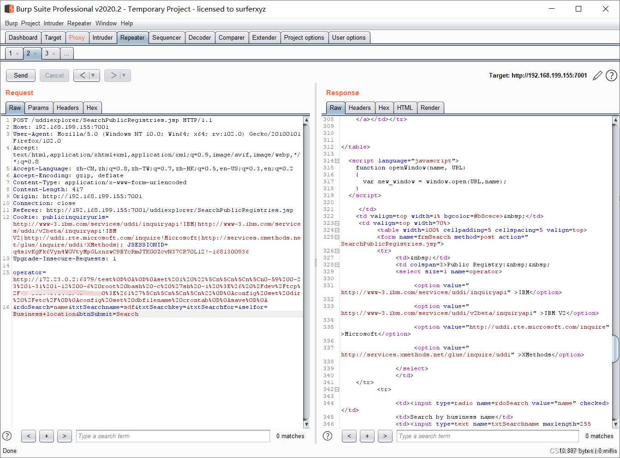Screen dimensions: 620x458
Task: Click the edit target pencil icon
Action: 597,75
